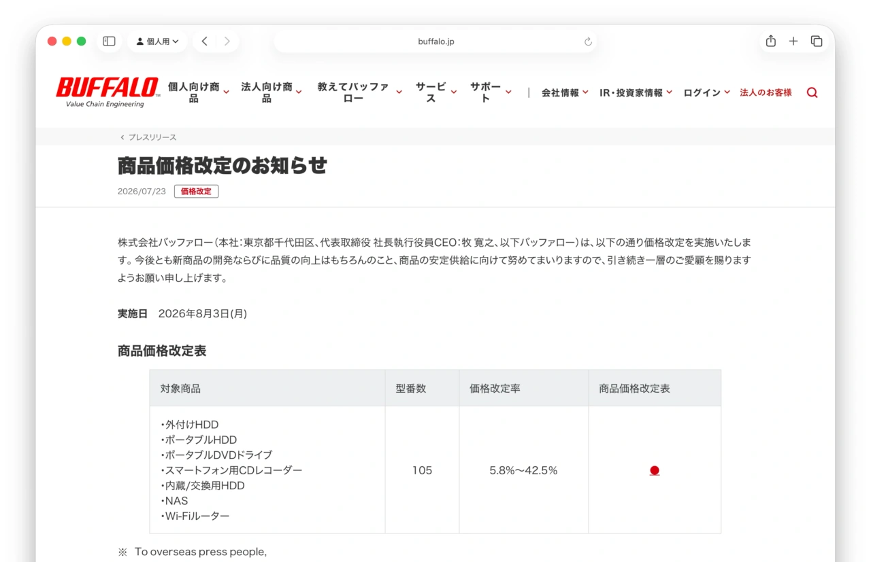The width and height of the screenshot is (871, 562).
Task: Click the date 2026/07/23
Action: click(142, 192)
